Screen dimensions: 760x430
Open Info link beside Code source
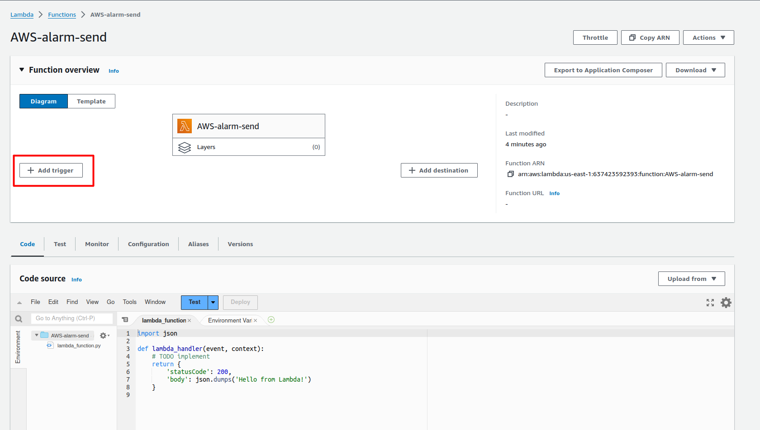76,280
